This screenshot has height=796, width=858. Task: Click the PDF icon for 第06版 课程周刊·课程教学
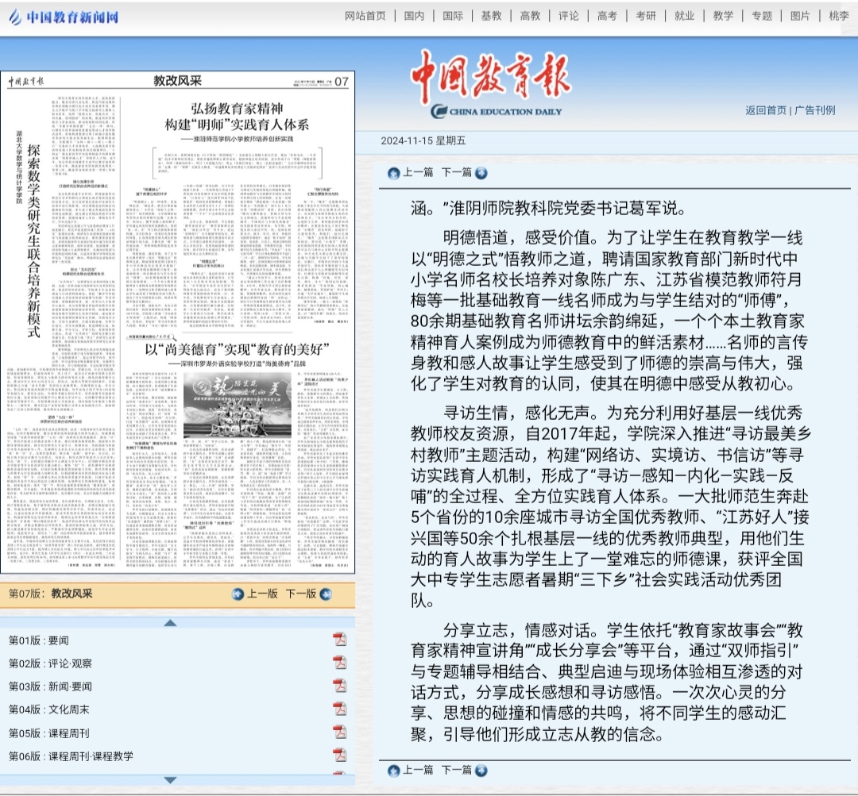click(x=339, y=755)
